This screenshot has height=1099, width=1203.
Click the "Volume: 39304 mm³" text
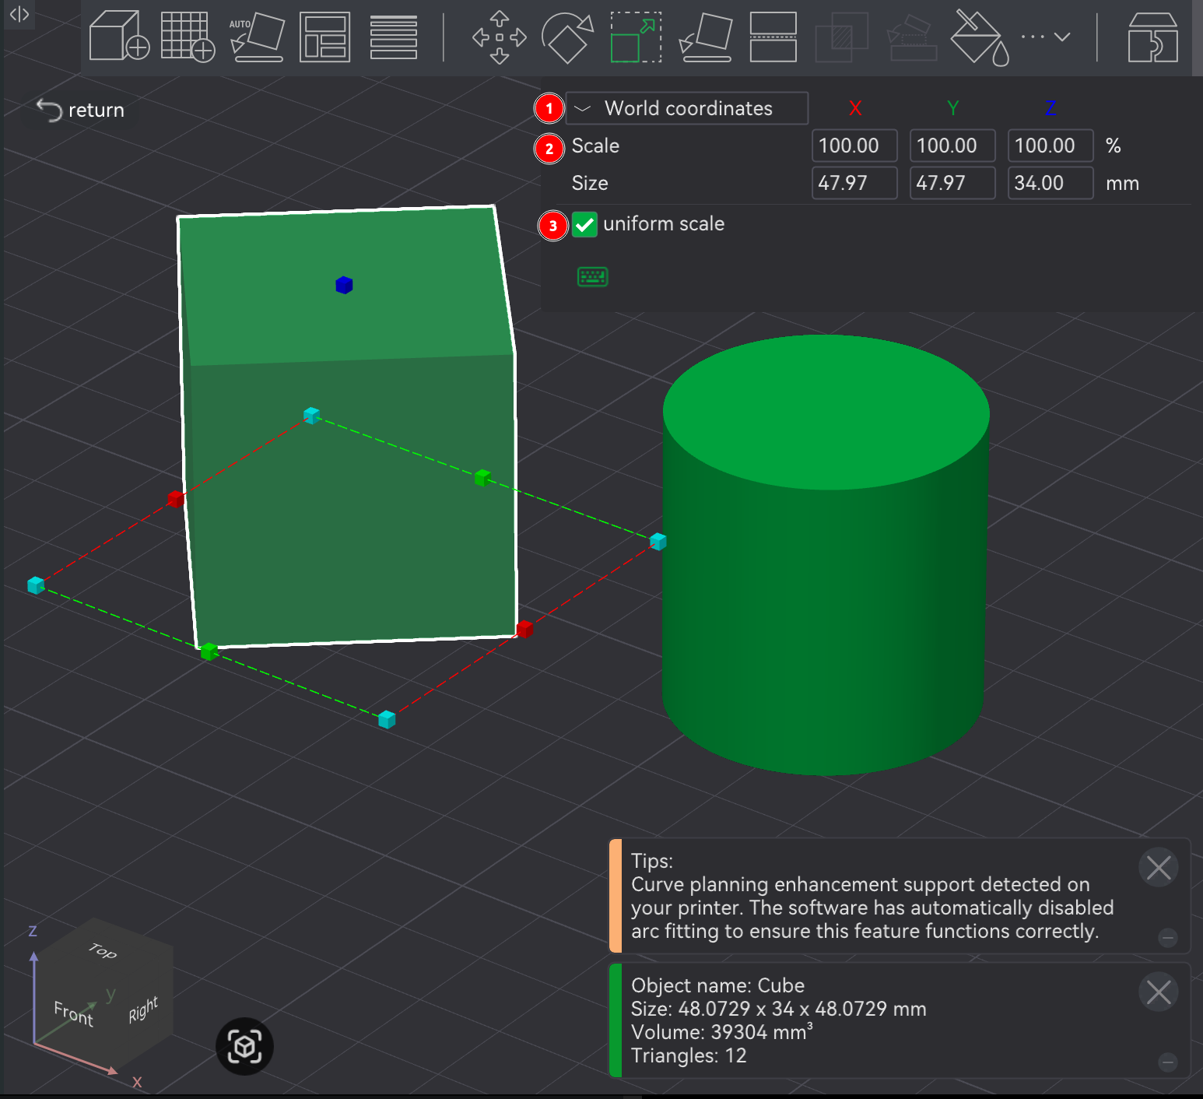(722, 1032)
